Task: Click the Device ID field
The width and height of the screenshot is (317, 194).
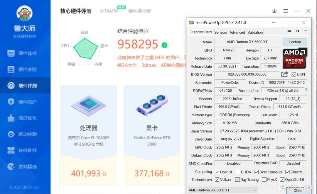Action: tap(286, 83)
